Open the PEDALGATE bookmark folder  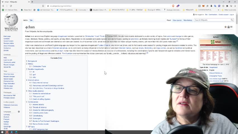tap(188, 10)
